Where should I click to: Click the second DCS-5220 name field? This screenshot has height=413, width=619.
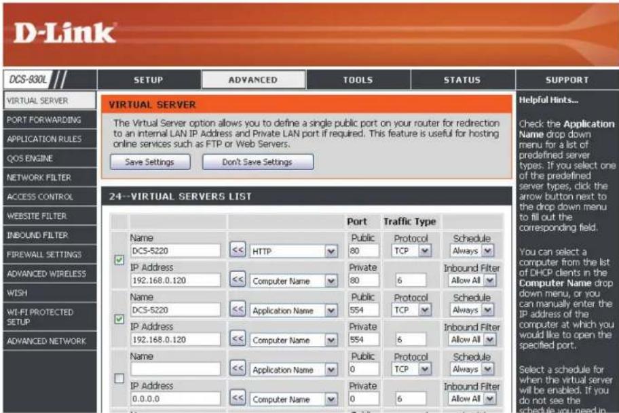click(175, 310)
